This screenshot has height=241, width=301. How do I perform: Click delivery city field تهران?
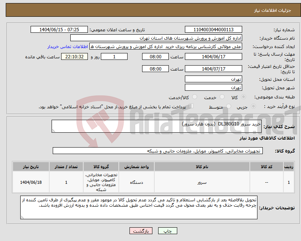(213, 87)
